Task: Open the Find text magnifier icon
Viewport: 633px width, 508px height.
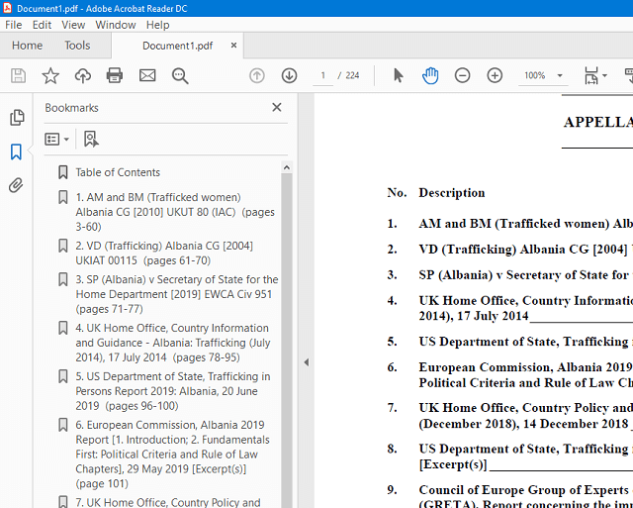Action: [x=180, y=76]
